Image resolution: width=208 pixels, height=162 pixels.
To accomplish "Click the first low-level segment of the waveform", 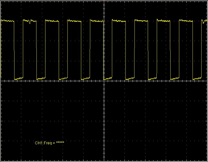I will pyautogui.click(x=19, y=78).
